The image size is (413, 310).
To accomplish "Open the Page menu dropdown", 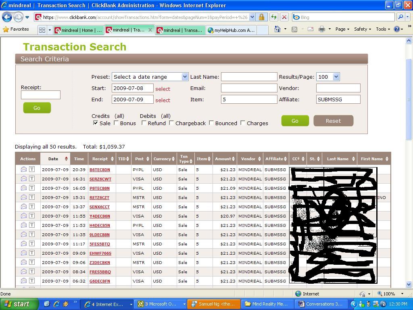I will (342, 29).
